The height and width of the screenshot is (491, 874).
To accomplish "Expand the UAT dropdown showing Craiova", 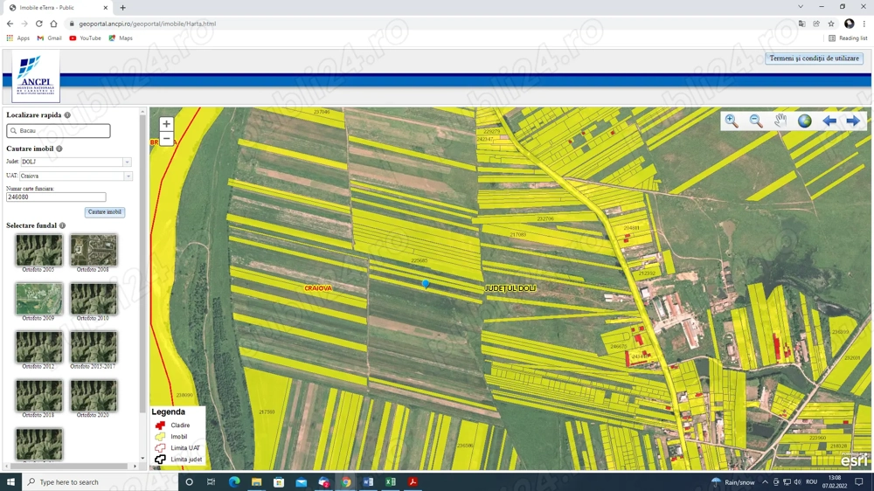I will tap(127, 176).
